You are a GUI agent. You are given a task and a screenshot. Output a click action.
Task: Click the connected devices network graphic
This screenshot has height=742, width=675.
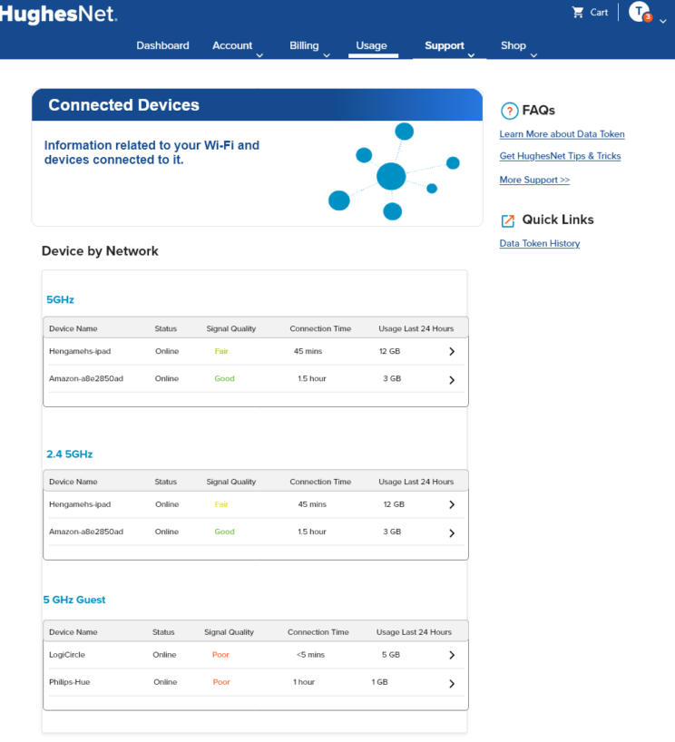[393, 172]
